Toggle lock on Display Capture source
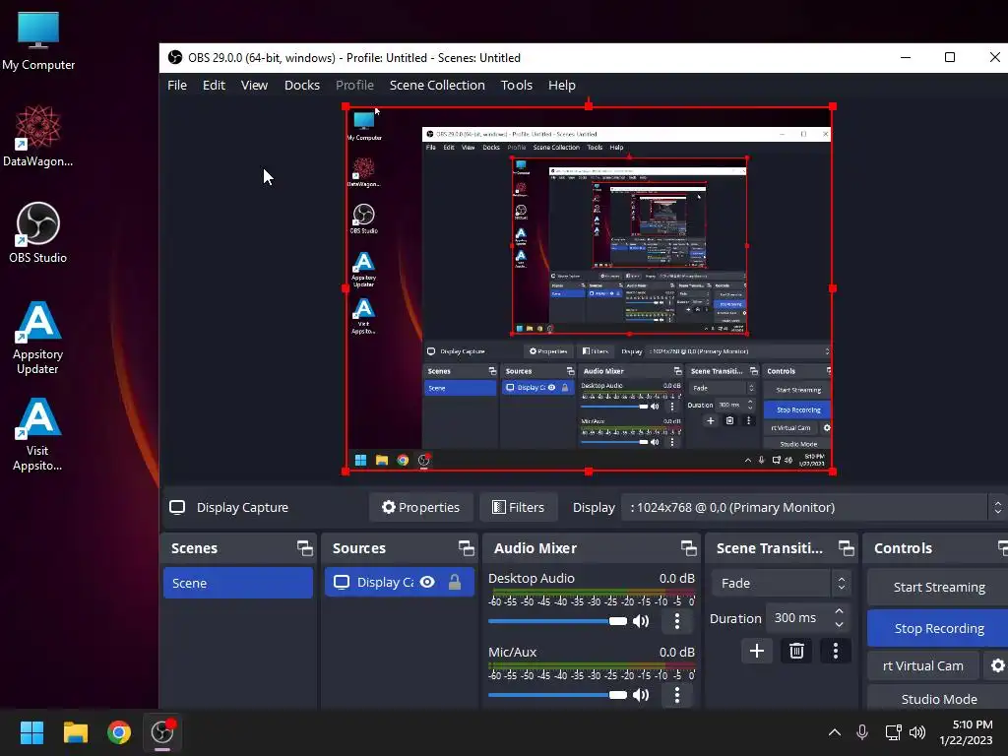This screenshot has width=1008, height=756. coord(455,583)
